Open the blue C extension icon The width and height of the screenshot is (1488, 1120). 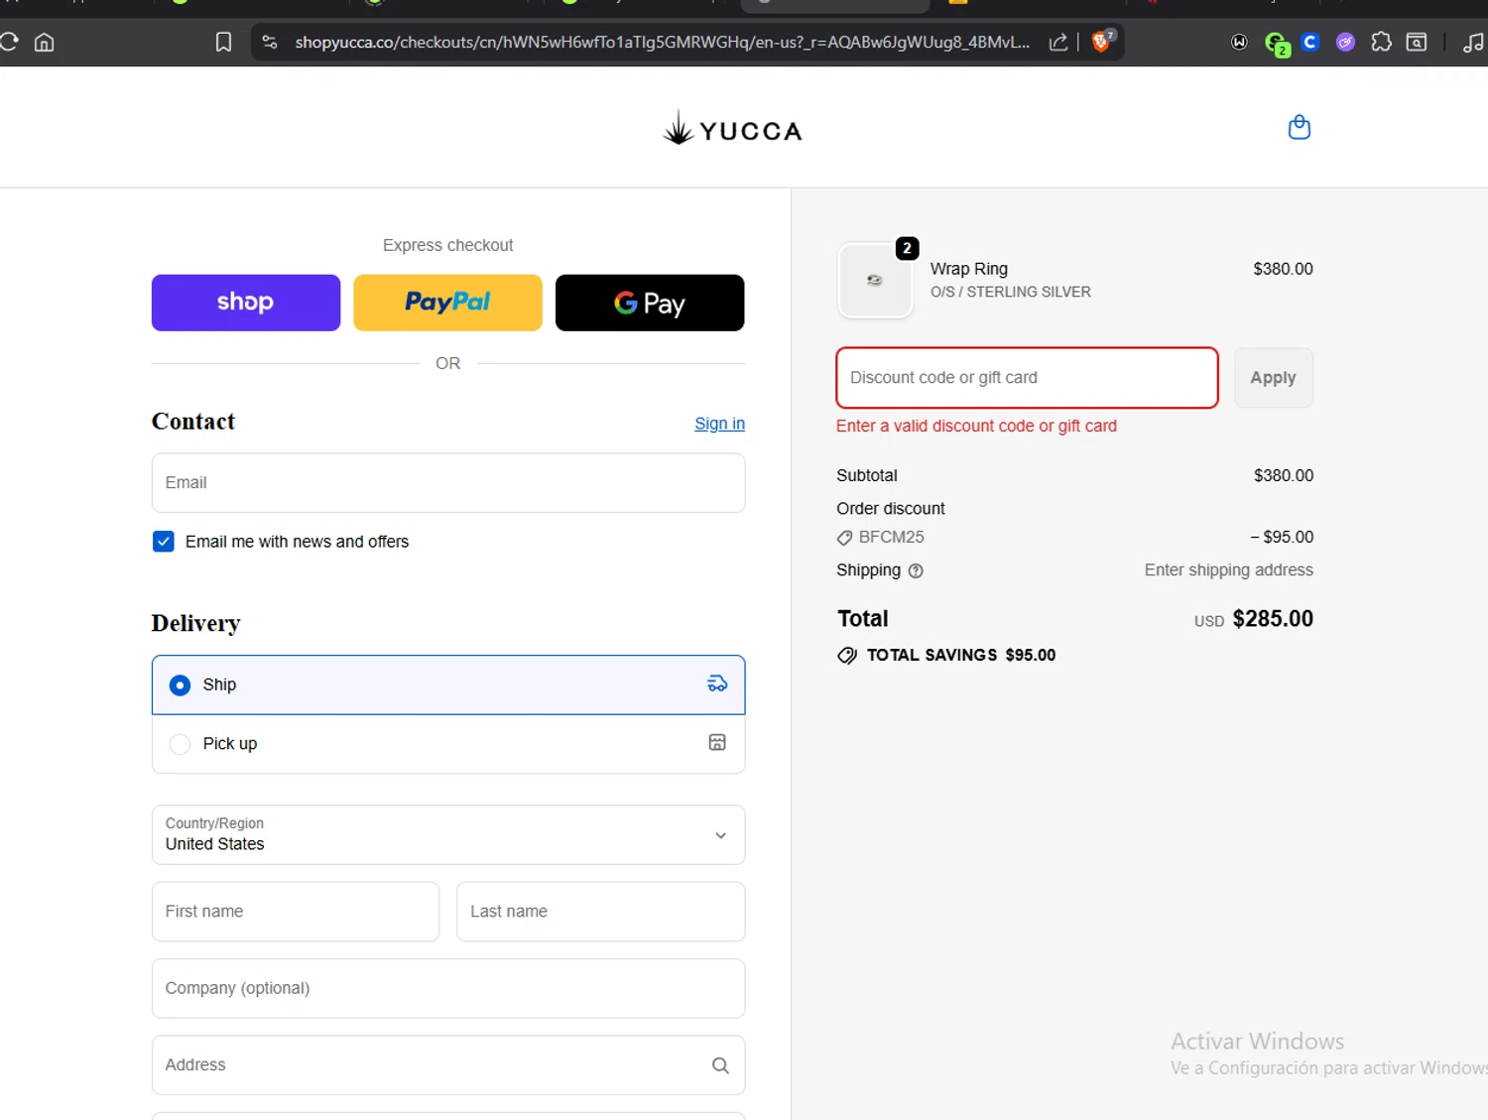[x=1310, y=42]
